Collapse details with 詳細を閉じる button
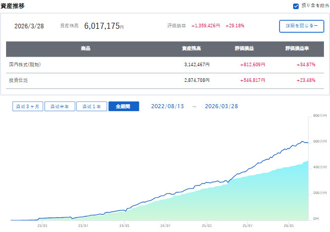Image resolution: width=330 pixels, height=232 pixels. [x=301, y=26]
